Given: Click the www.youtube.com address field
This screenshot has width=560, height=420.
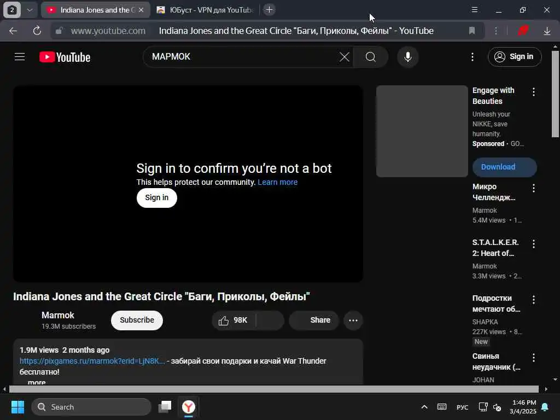Looking at the screenshot, I should coord(108,31).
